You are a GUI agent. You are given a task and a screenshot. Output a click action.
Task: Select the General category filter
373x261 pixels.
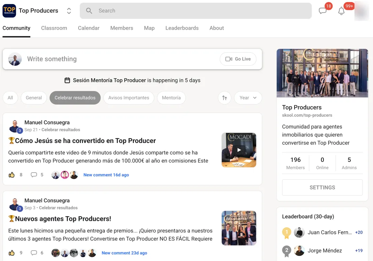[x=34, y=98]
